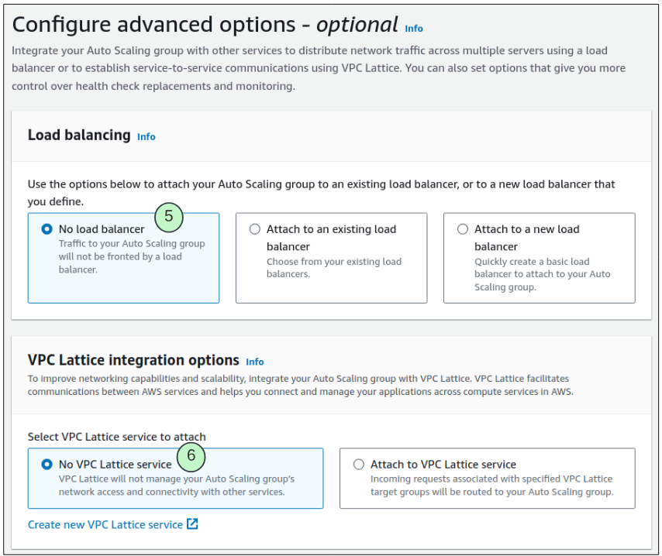Open the Info link next to Load balancing
This screenshot has height=556, width=662.
click(146, 137)
